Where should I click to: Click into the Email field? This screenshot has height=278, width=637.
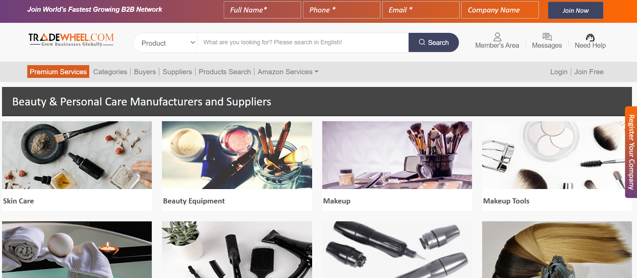click(421, 10)
